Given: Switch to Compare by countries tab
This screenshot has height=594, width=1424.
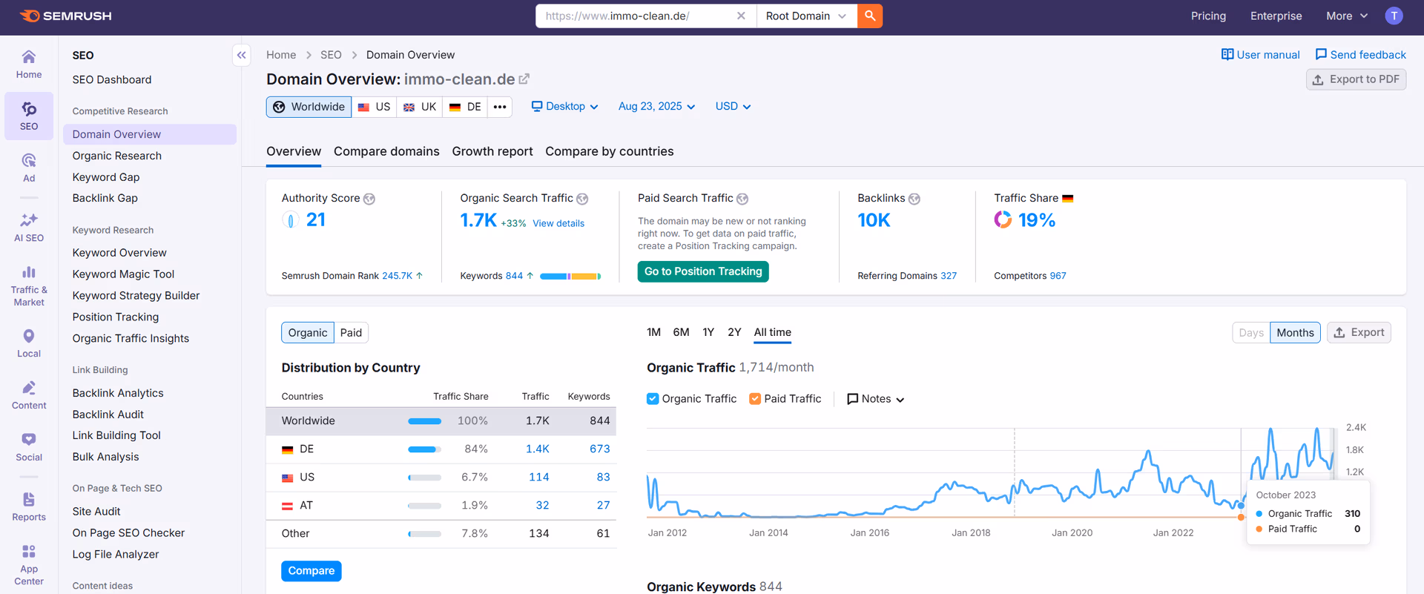Looking at the screenshot, I should (610, 151).
